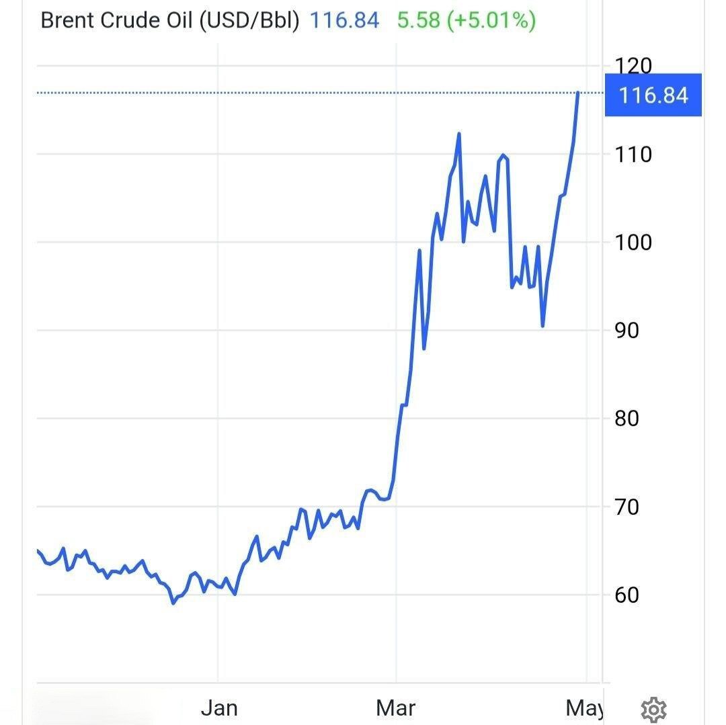Click the April low near 90 on line
The height and width of the screenshot is (725, 726).
pos(542,326)
